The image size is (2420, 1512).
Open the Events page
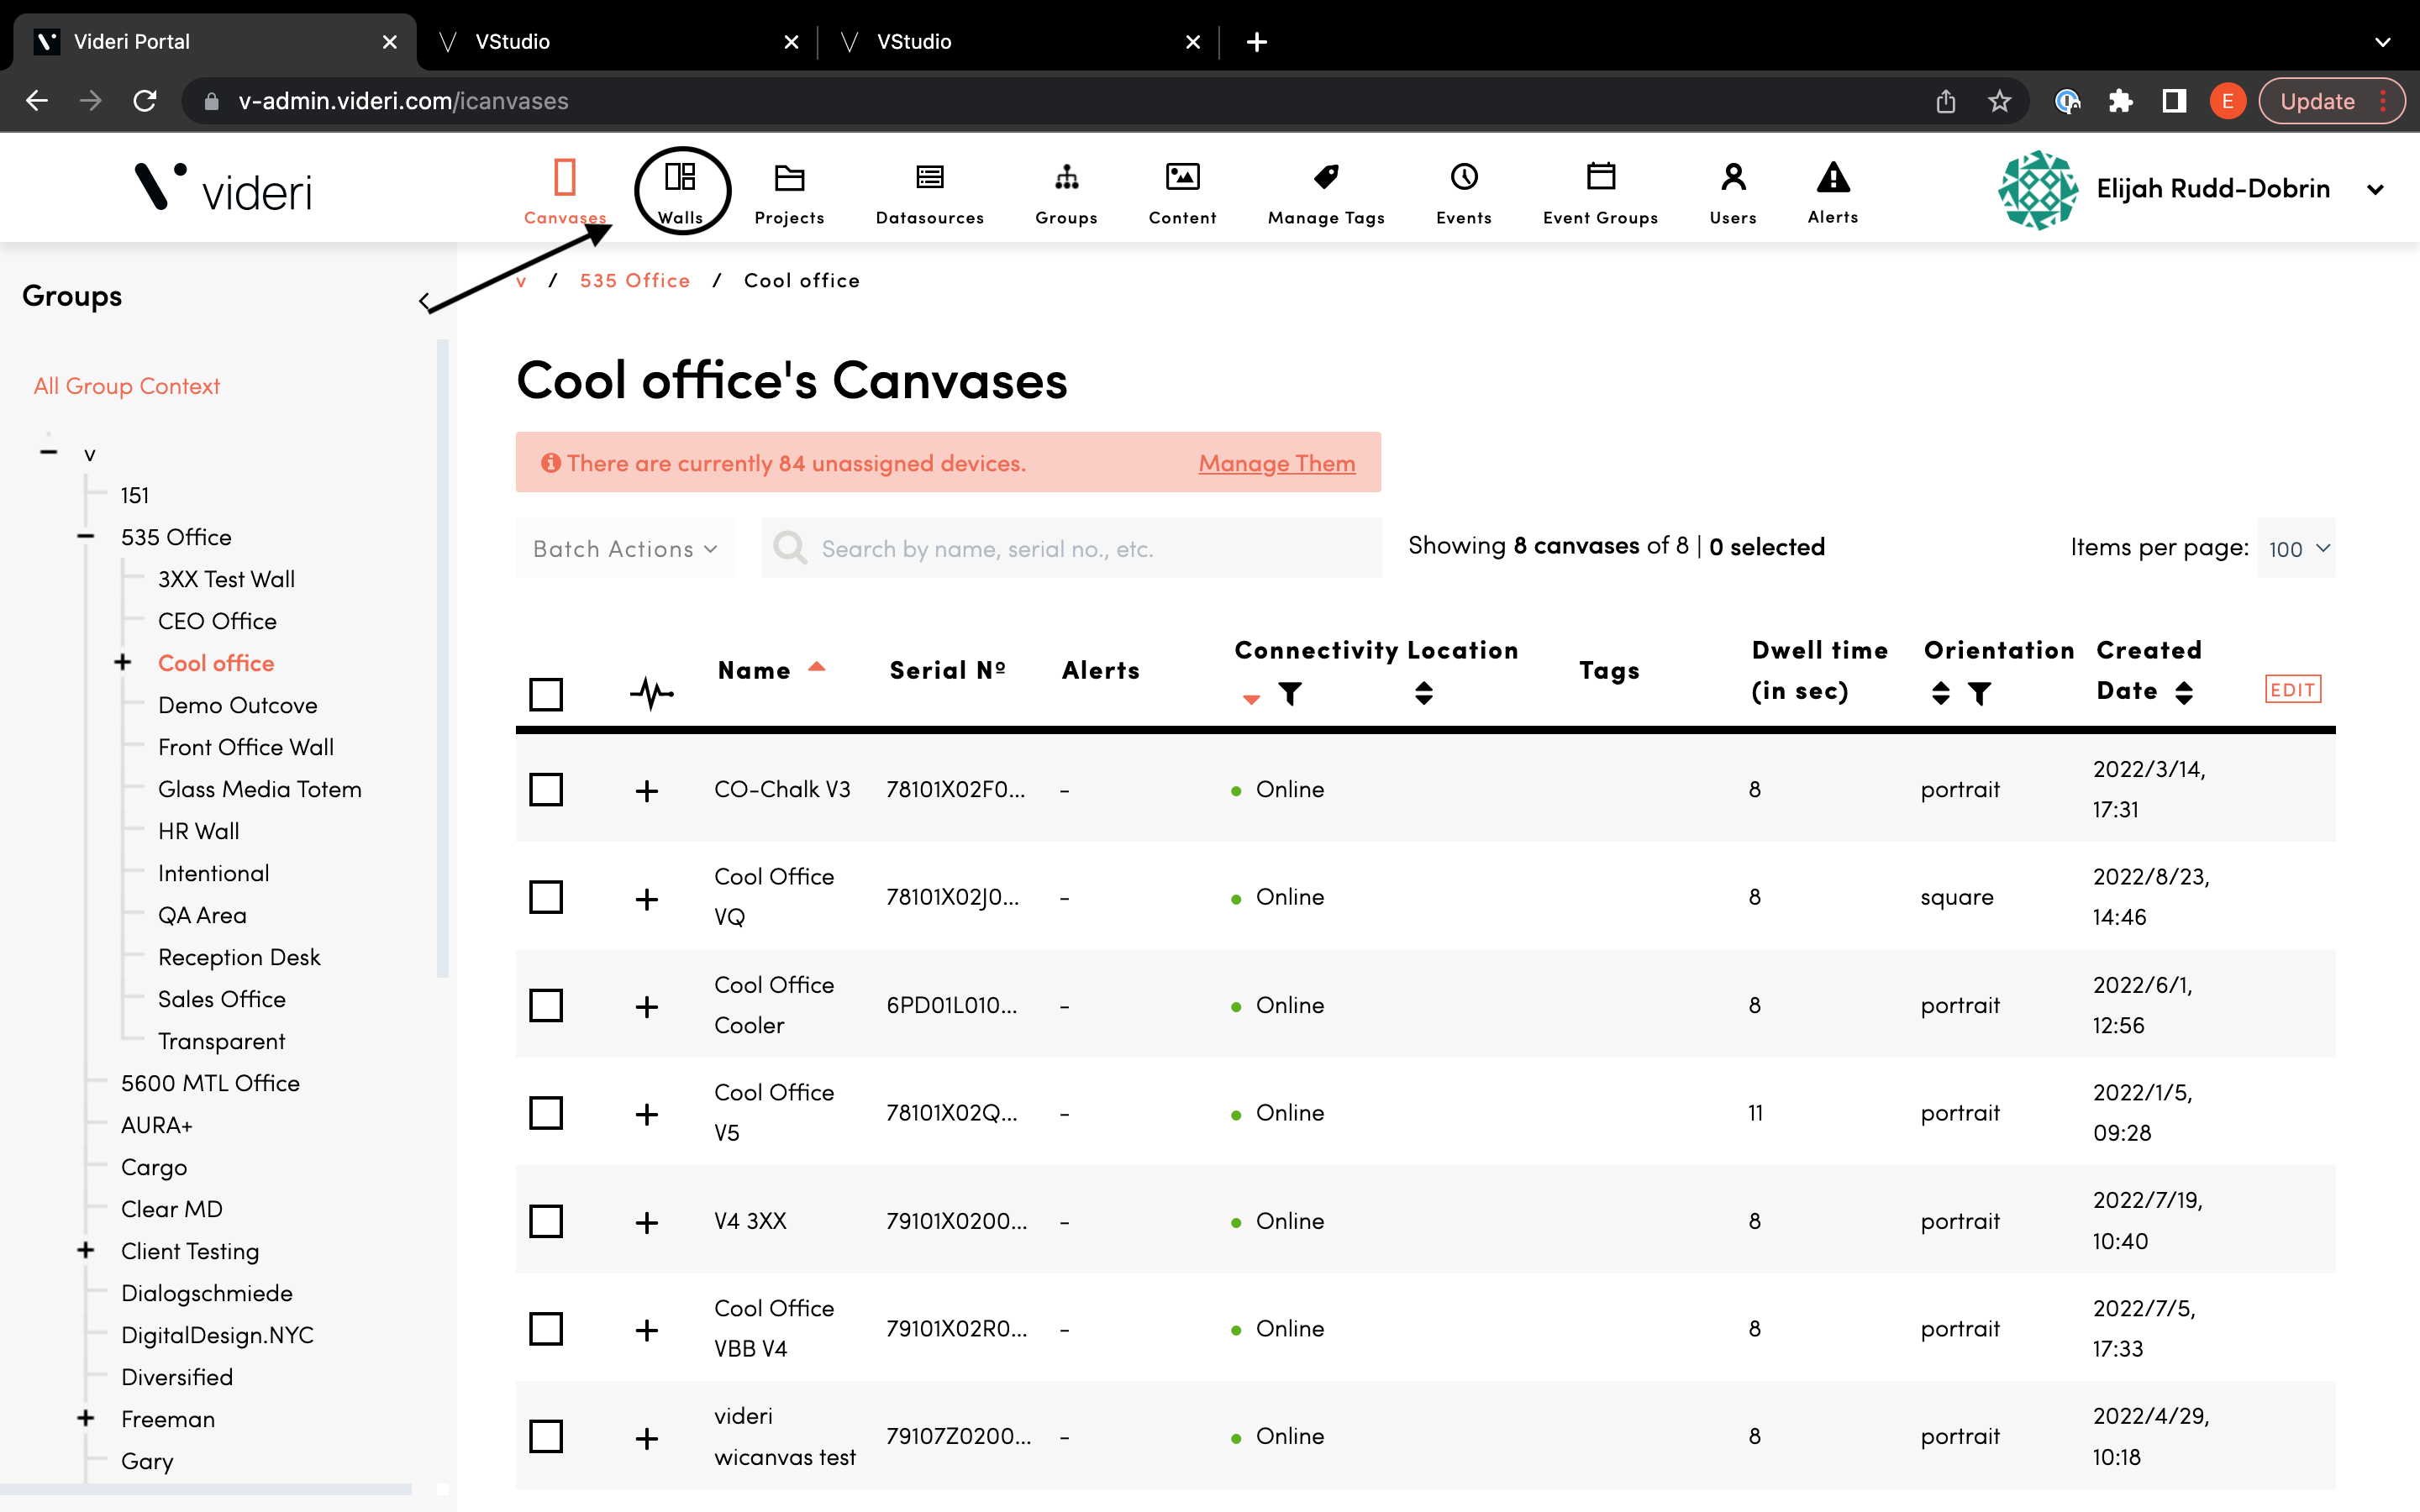1463,193
